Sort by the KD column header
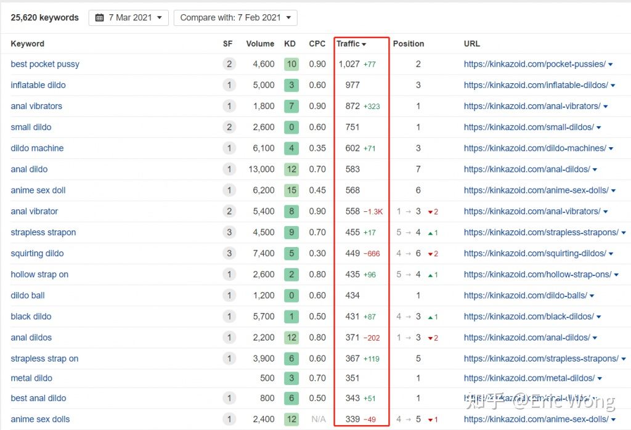This screenshot has width=631, height=430. (x=290, y=44)
